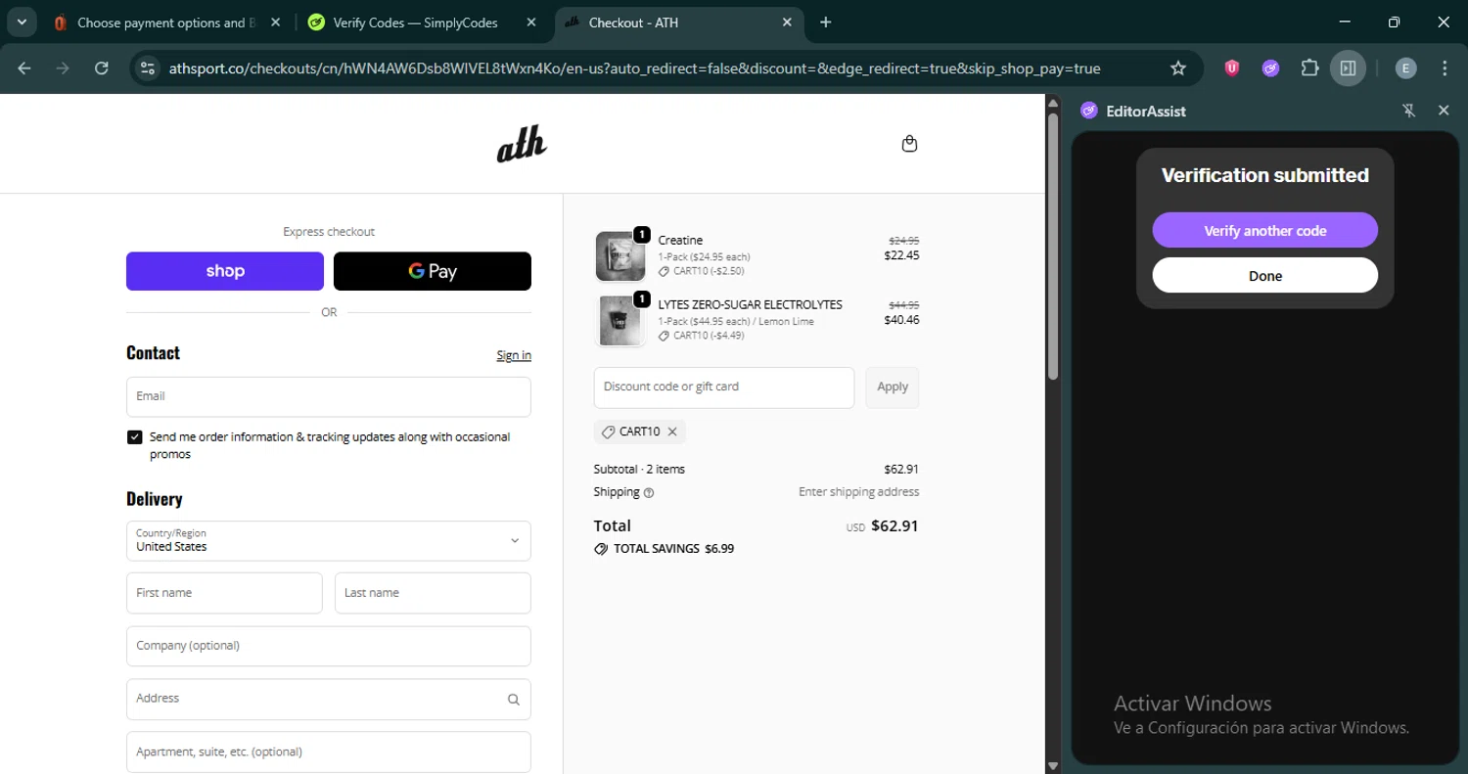Minimize the Chrome window

(x=1346, y=23)
